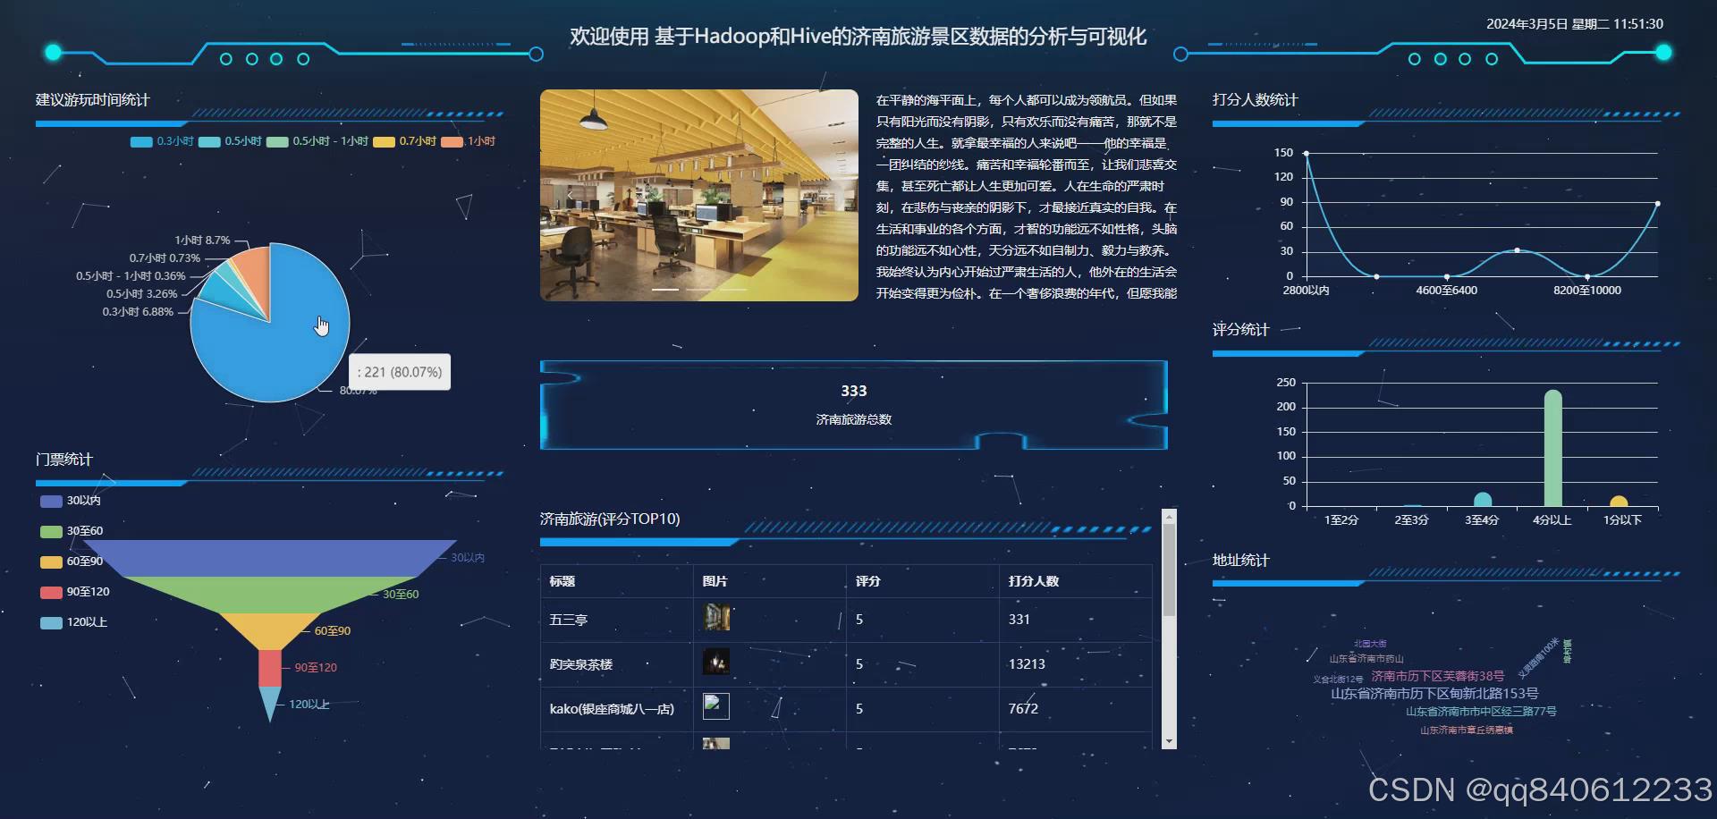Toggle the 0.7小时 legend entry

tap(404, 141)
